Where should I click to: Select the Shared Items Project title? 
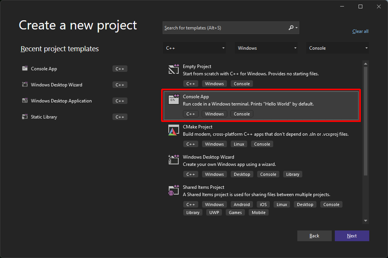coord(204,187)
